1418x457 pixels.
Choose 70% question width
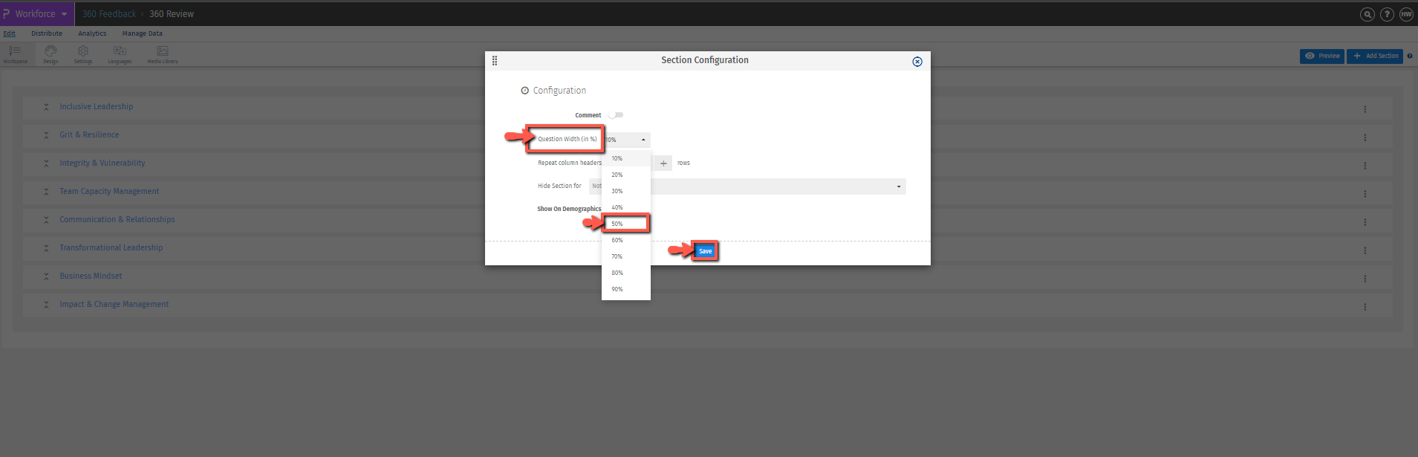coord(626,256)
